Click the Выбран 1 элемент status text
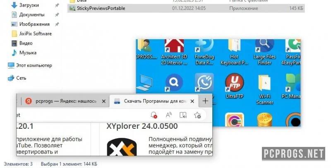Screen dimensions: 331x168 tap(69, 164)
